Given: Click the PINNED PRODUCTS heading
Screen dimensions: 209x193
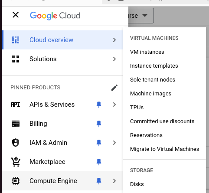Looking at the screenshot, I should (x=36, y=88).
